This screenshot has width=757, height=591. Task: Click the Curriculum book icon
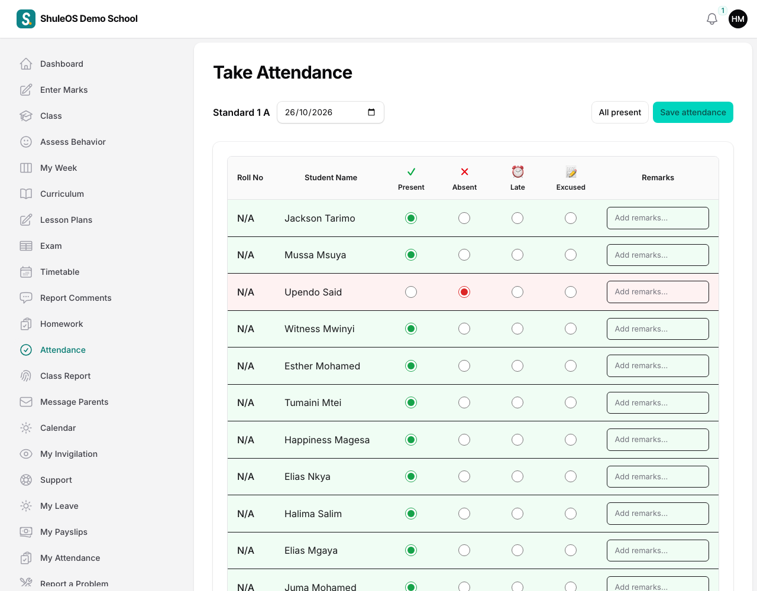pos(26,194)
